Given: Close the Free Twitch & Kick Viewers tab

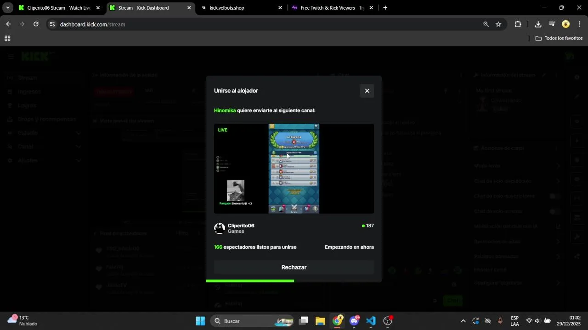Looking at the screenshot, I should pos(371,8).
